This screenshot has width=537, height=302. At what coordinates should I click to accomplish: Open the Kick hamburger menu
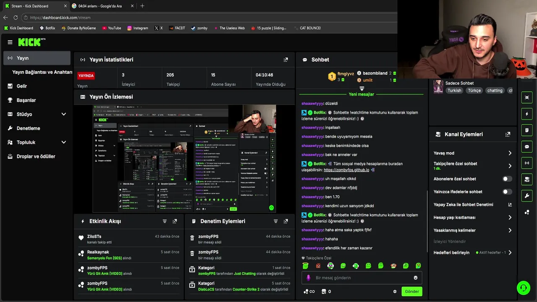(x=10, y=42)
